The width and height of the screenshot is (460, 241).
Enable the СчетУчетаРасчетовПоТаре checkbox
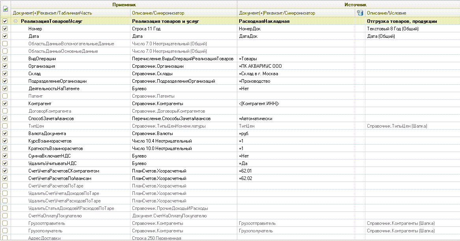tap(5, 185)
